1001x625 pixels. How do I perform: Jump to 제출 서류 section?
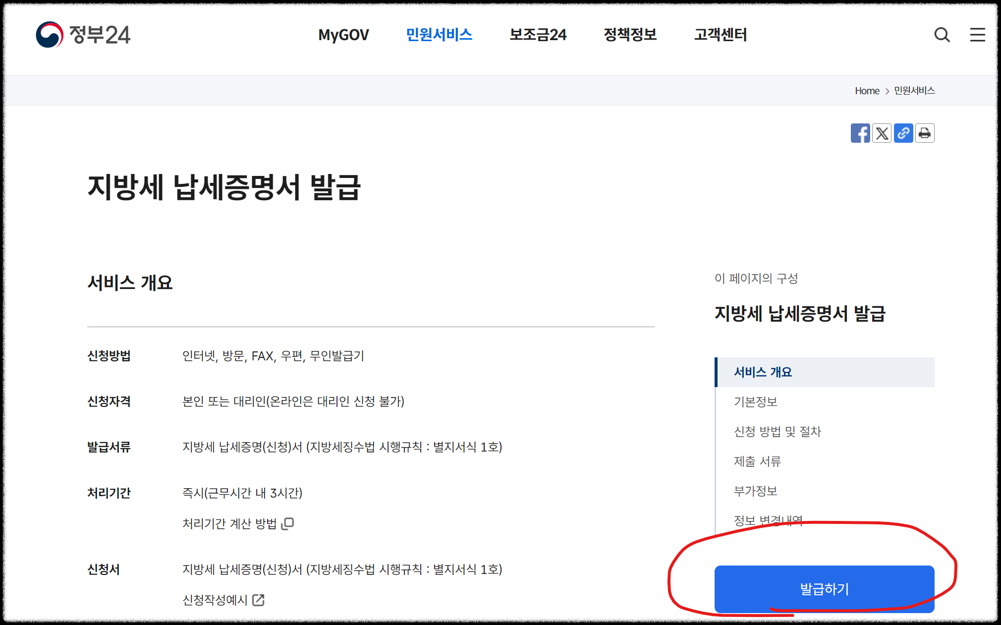pos(757,461)
